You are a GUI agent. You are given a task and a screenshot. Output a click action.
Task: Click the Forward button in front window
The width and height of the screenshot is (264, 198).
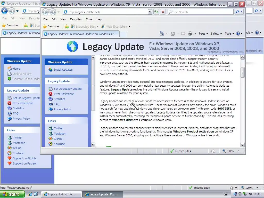(x=53, y=12)
